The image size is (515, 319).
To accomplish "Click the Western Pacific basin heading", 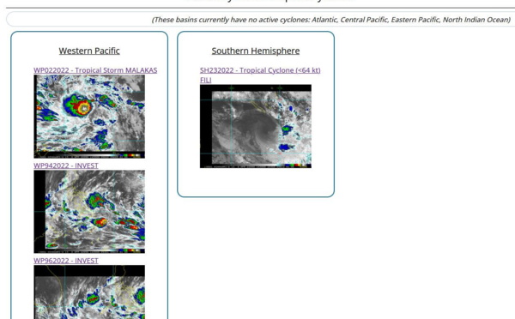I will [x=89, y=51].
